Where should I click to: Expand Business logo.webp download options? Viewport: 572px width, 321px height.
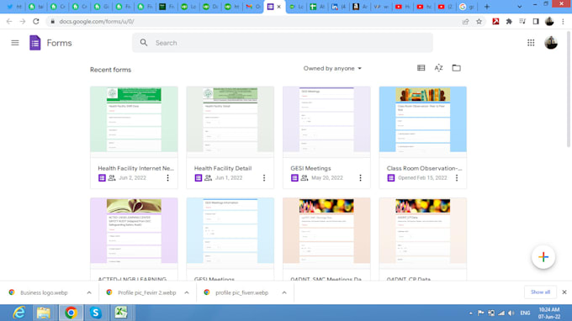tap(89, 292)
